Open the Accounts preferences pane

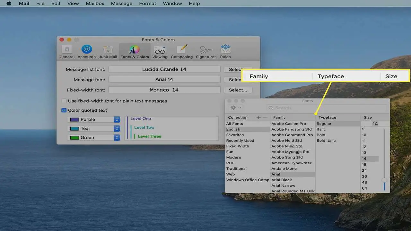click(86, 52)
